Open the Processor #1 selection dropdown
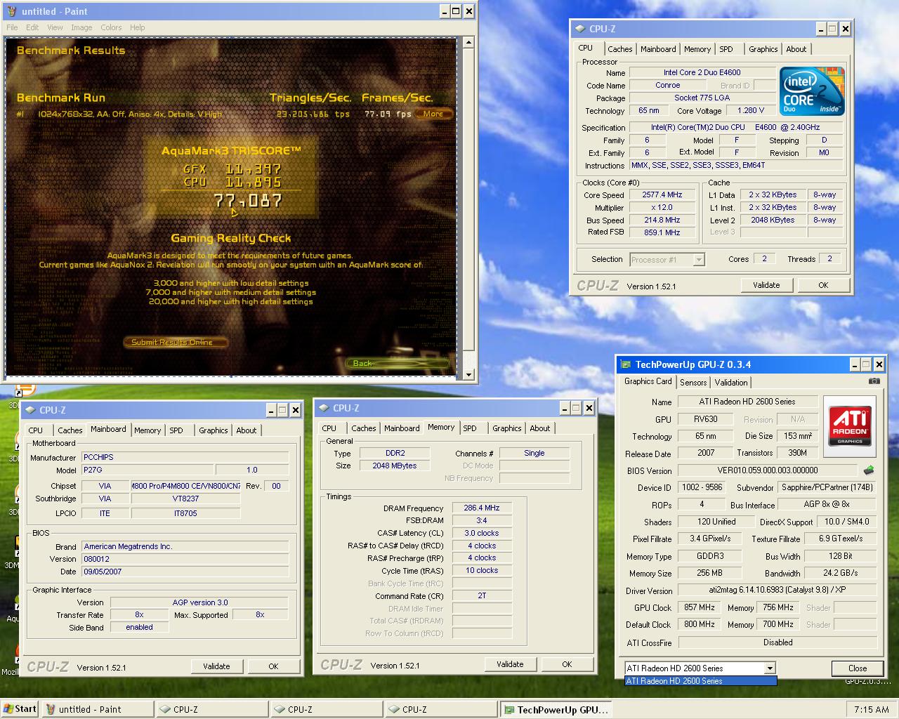 pos(698,260)
